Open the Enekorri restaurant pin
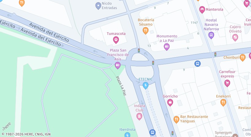 (223, 102)
